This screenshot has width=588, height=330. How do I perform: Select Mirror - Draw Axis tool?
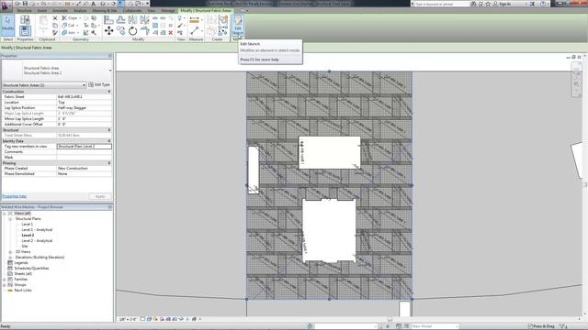[x=144, y=19]
